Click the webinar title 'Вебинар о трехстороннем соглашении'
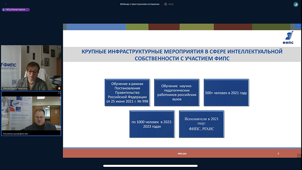Image resolution: width=302 pixels, height=170 pixels. tap(140, 4)
